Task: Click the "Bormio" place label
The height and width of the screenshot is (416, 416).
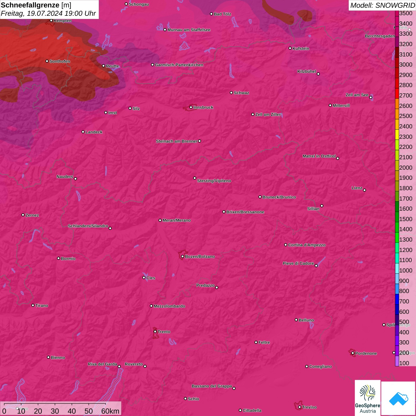Action: click(x=68, y=259)
